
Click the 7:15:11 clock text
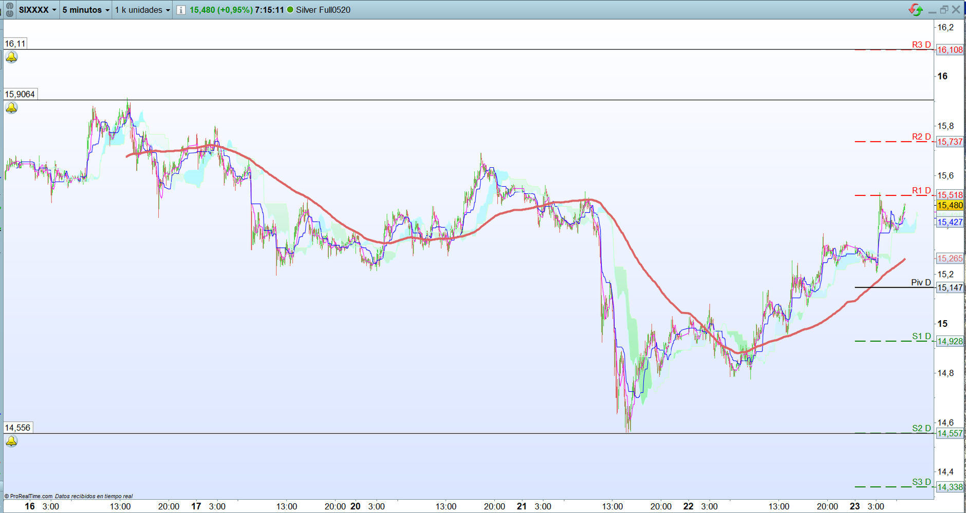[x=269, y=10]
